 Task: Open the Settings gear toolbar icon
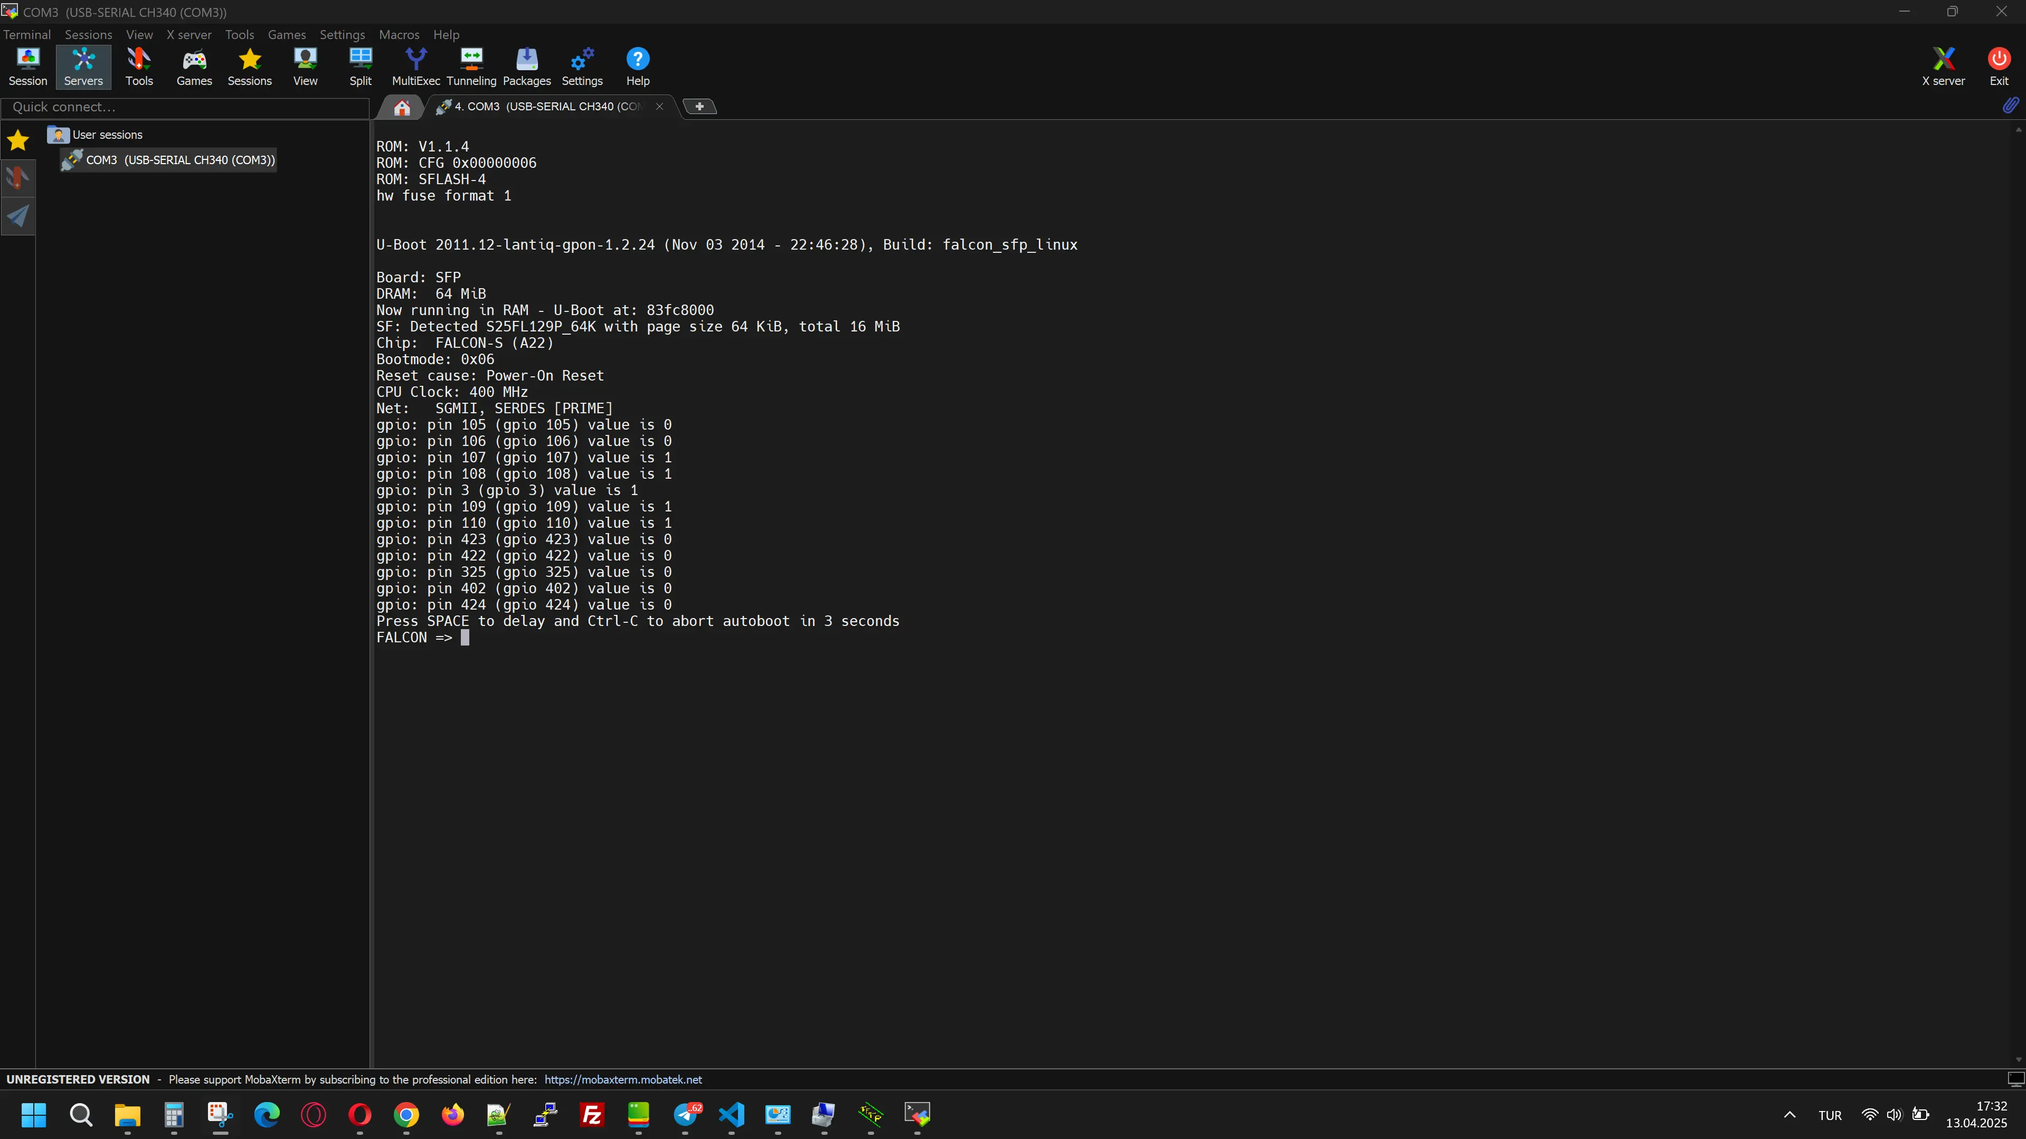tap(582, 67)
